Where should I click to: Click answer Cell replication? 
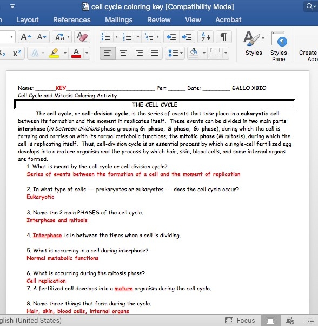pyautogui.click(x=46, y=281)
